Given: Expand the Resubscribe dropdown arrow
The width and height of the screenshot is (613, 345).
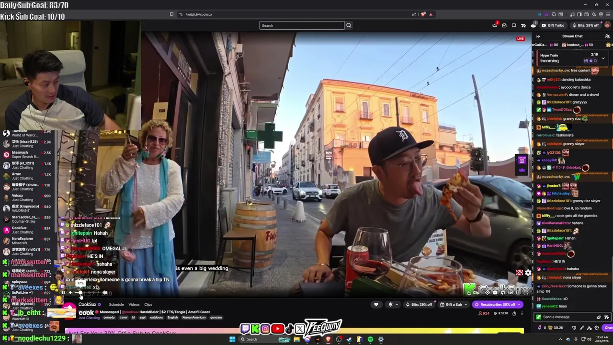Looking at the screenshot, I should coord(519,304).
